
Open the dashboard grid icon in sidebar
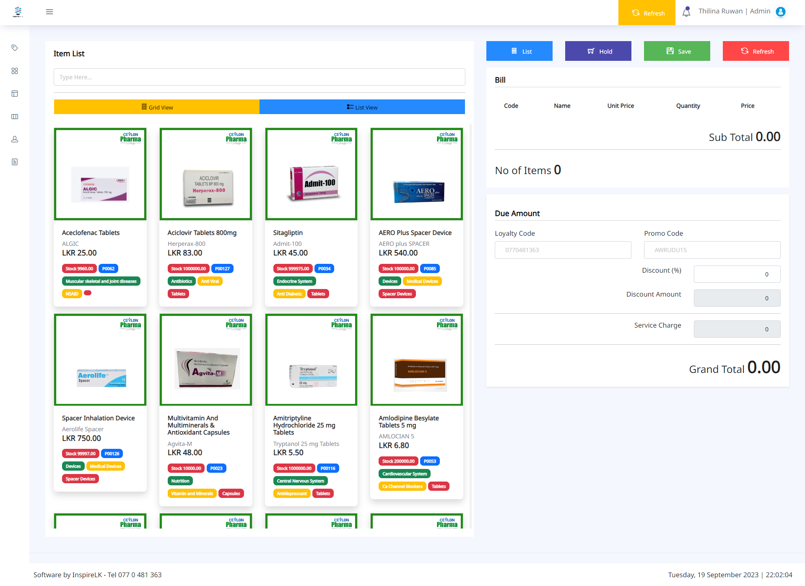pyautogui.click(x=15, y=71)
